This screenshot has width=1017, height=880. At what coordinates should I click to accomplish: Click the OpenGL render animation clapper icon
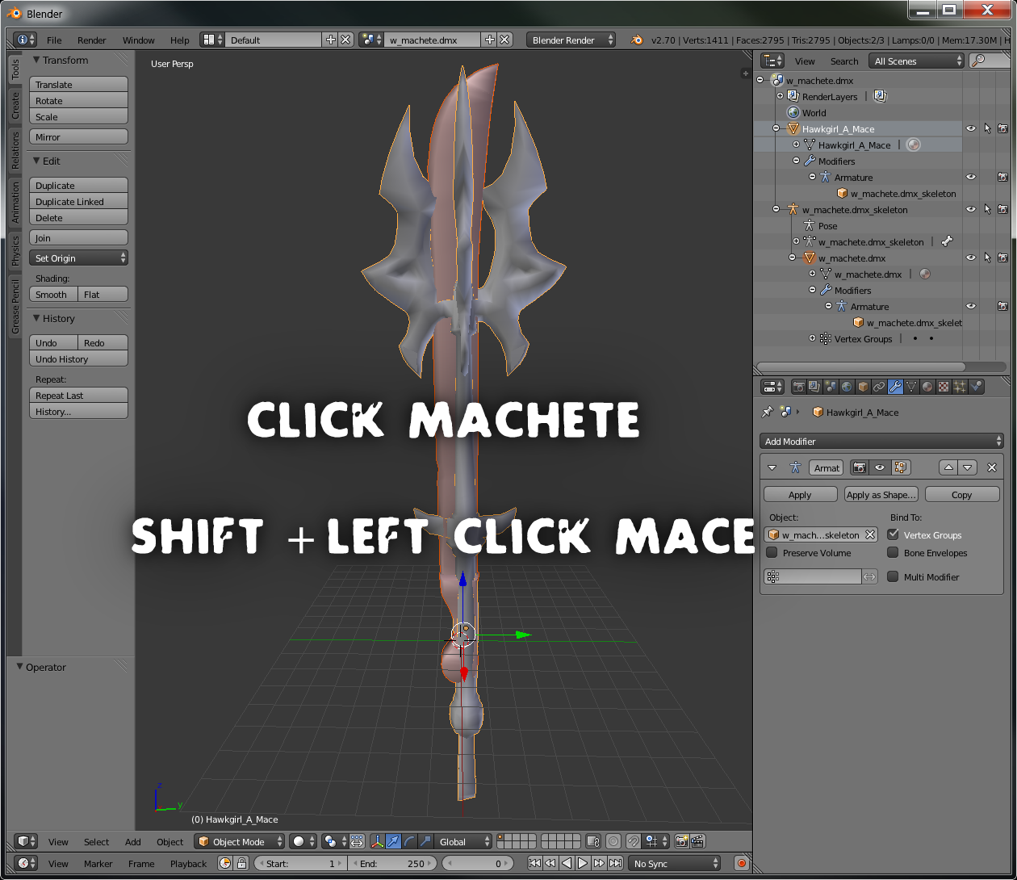tap(698, 841)
